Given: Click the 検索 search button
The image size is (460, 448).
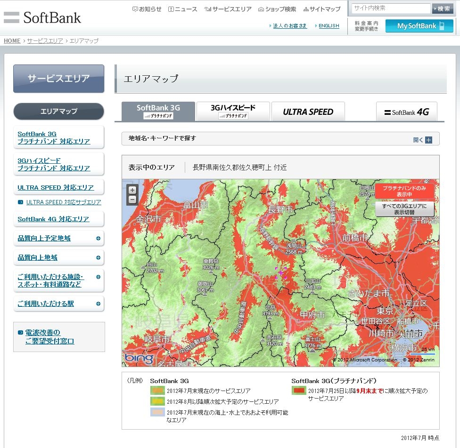Looking at the screenshot, I should point(443,8).
